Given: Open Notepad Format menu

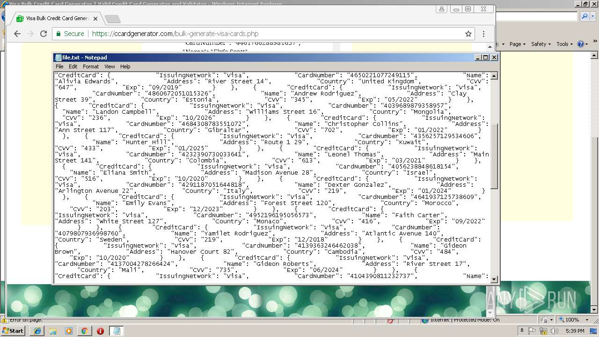Looking at the screenshot, I should pos(91,66).
